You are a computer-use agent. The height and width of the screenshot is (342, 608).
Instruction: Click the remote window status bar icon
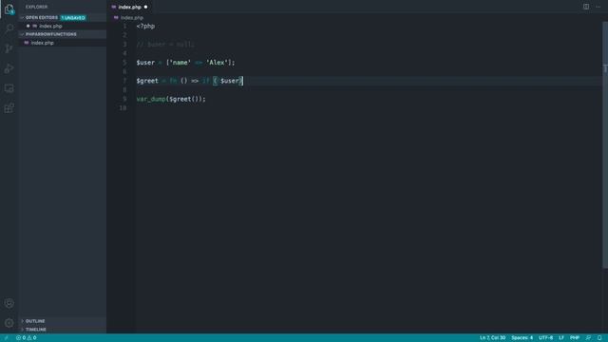(x=6, y=338)
